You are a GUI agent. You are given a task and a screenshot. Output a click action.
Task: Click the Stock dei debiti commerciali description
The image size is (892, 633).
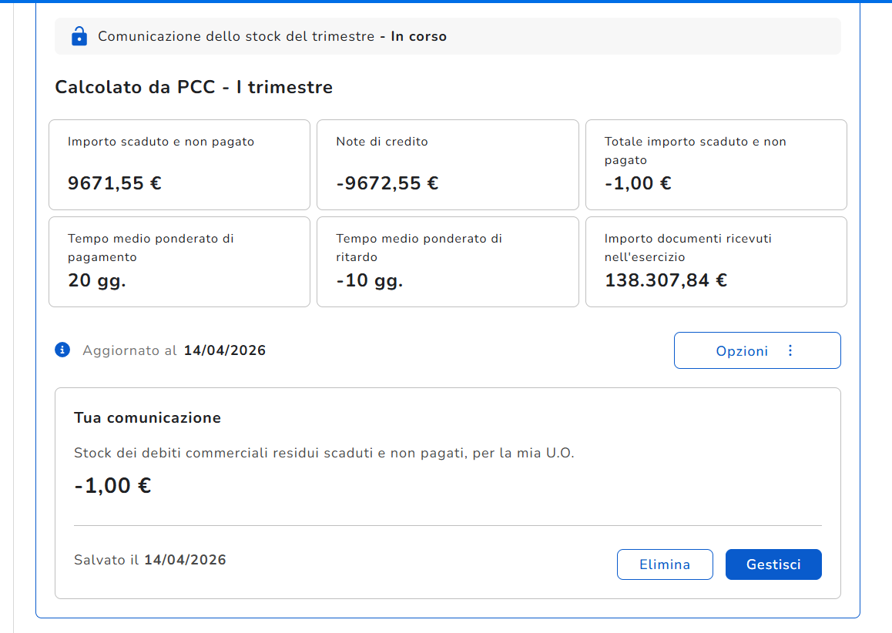point(324,453)
